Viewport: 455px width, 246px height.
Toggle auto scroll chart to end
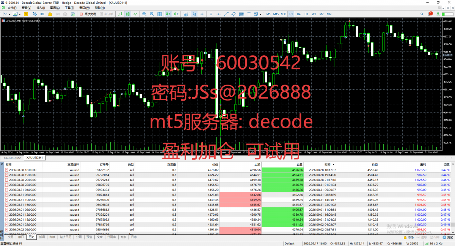coord(168,14)
